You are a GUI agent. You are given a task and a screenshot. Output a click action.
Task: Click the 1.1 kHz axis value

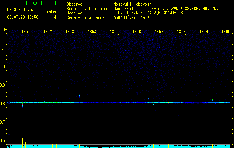3,48
